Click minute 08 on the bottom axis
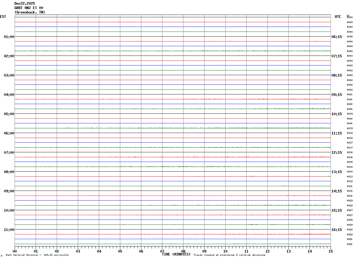This screenshot has height=259, width=354. (x=183, y=251)
